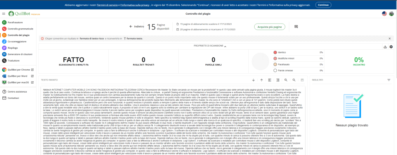Align submitted text to the left
Image resolution: width=397 pixels, height=155 pixels.
click(270, 80)
